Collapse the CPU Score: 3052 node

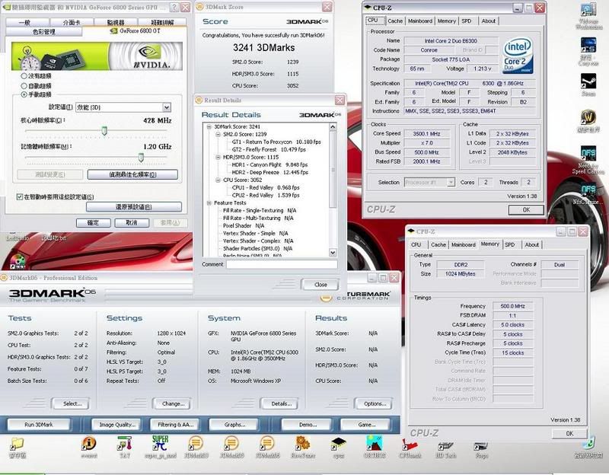point(218,180)
